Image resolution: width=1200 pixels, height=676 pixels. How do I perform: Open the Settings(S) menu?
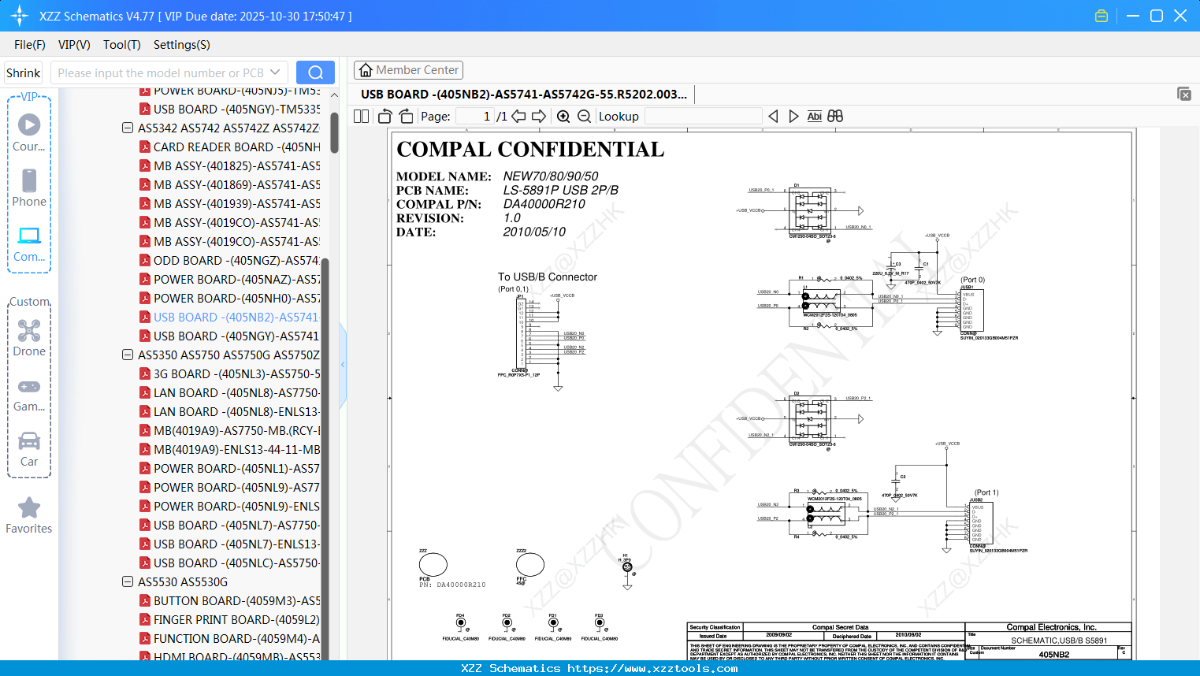click(182, 45)
